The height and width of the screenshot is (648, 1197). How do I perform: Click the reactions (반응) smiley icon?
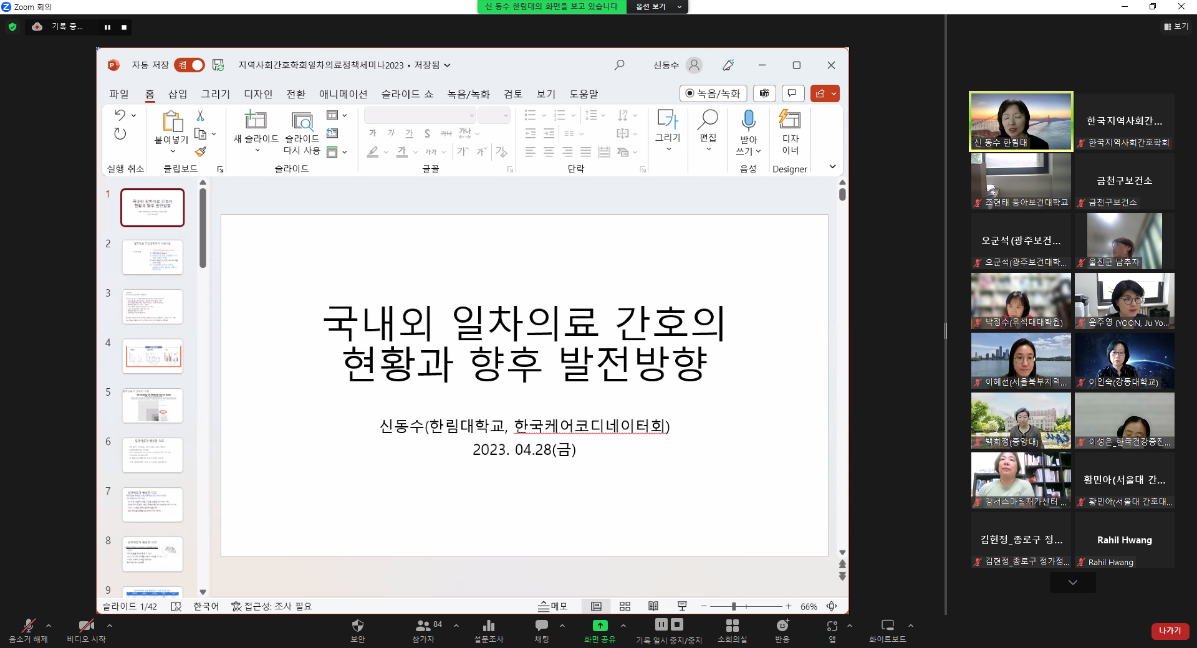point(782,626)
